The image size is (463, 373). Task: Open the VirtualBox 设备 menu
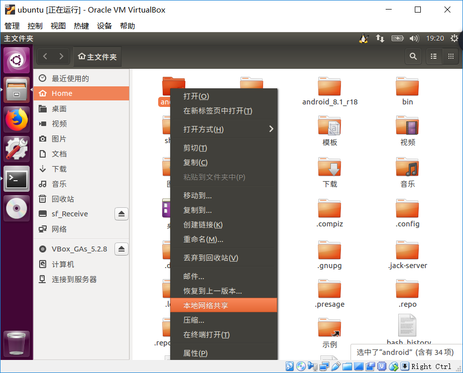pyautogui.click(x=104, y=26)
